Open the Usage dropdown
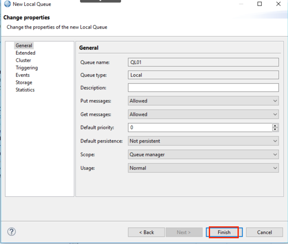Image resolution: width=288 pixels, height=244 pixels. tap(203, 168)
